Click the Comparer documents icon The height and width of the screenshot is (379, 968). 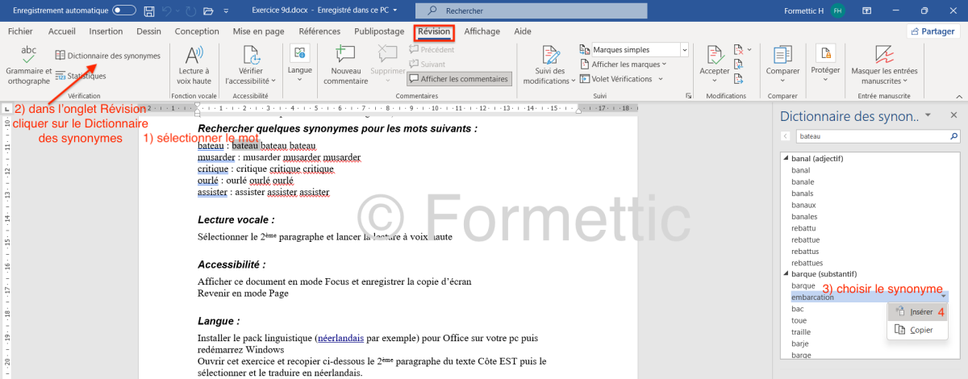[x=782, y=63]
